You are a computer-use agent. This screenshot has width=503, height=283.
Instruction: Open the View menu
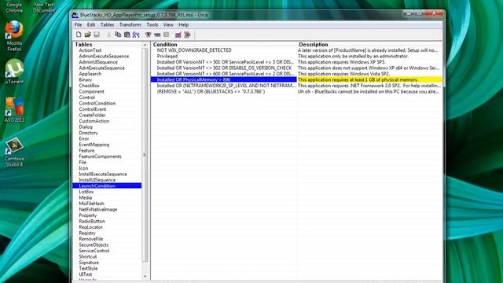click(168, 24)
